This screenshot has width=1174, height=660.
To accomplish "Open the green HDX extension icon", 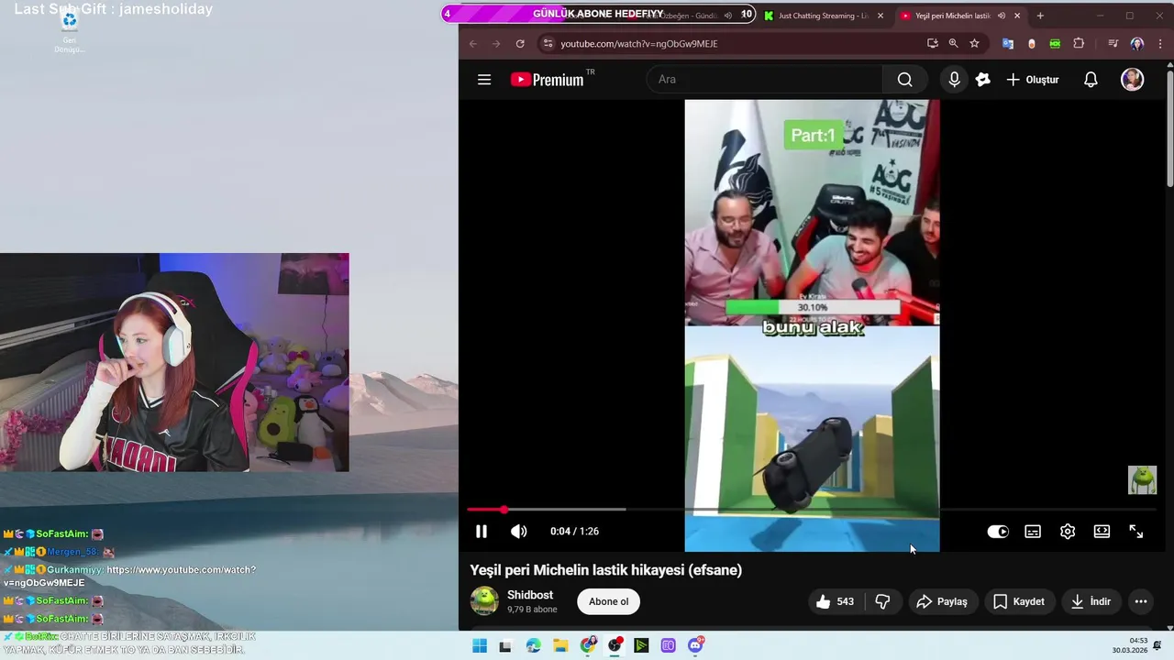I will [1055, 43].
